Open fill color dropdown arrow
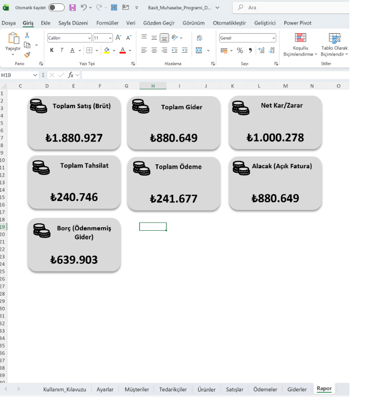 click(x=114, y=50)
